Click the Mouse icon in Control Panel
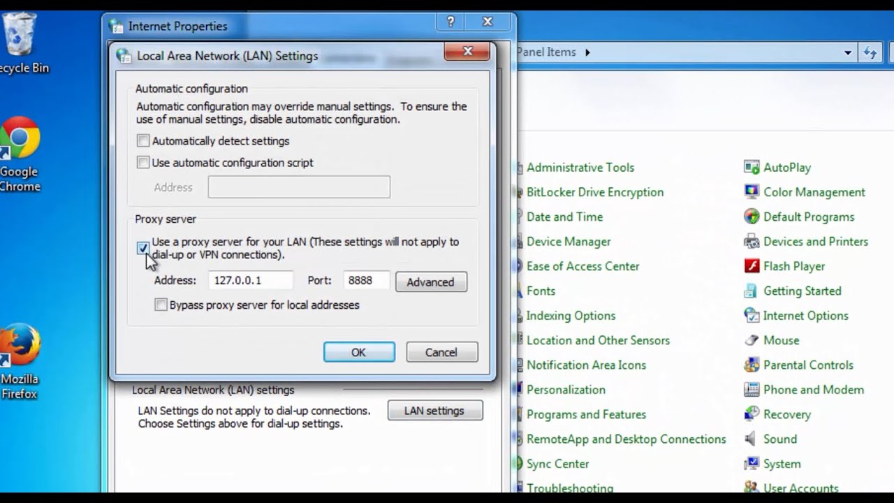894x503 pixels. pyautogui.click(x=752, y=340)
